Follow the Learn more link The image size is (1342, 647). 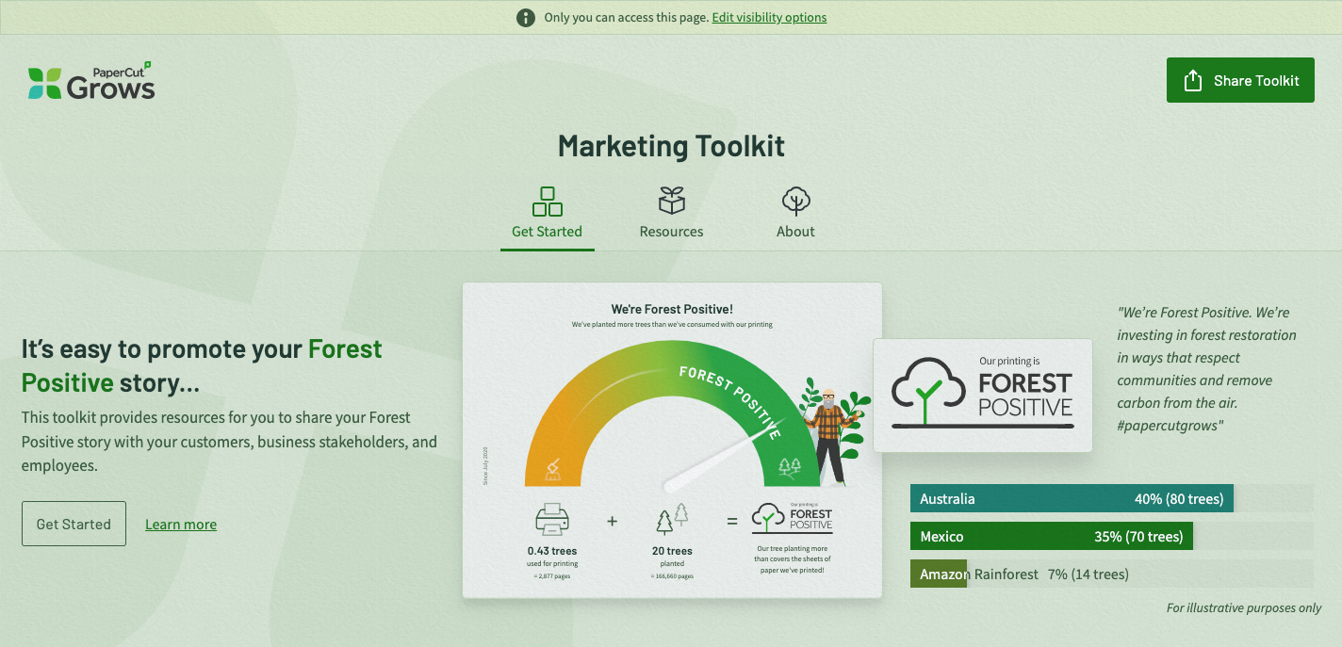pos(181,525)
